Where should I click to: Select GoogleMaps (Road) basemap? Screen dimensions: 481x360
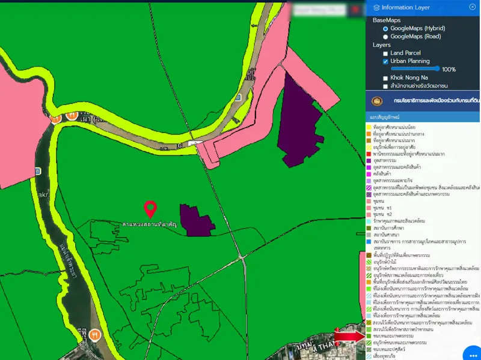pos(385,37)
